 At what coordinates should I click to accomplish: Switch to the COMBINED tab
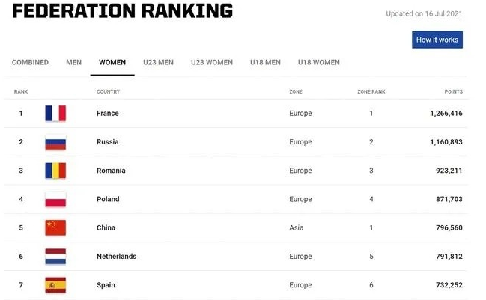[x=30, y=63]
